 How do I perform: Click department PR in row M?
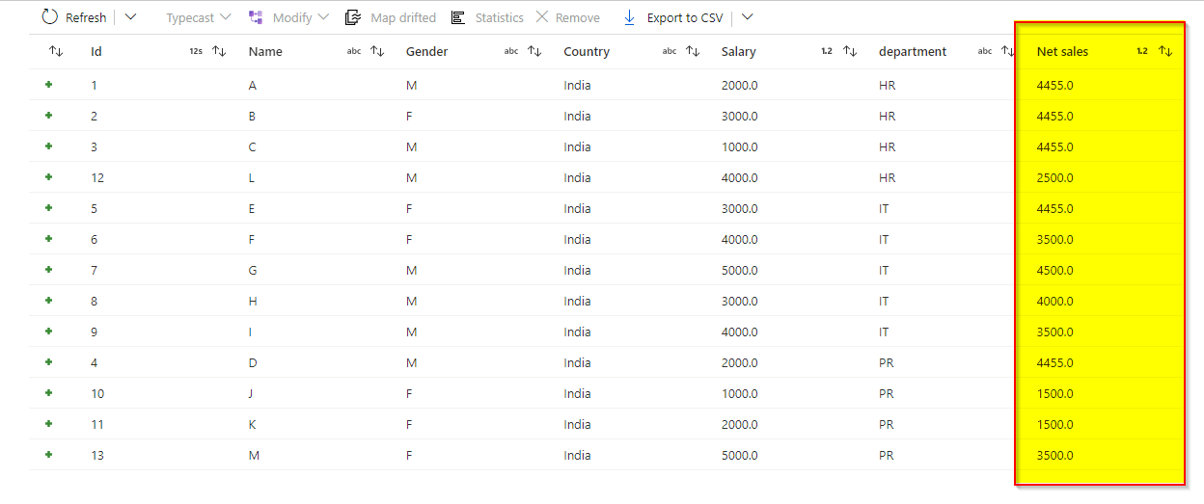[x=887, y=455]
